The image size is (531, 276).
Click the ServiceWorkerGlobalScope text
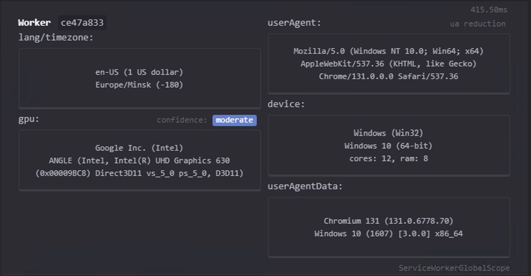pos(454,268)
